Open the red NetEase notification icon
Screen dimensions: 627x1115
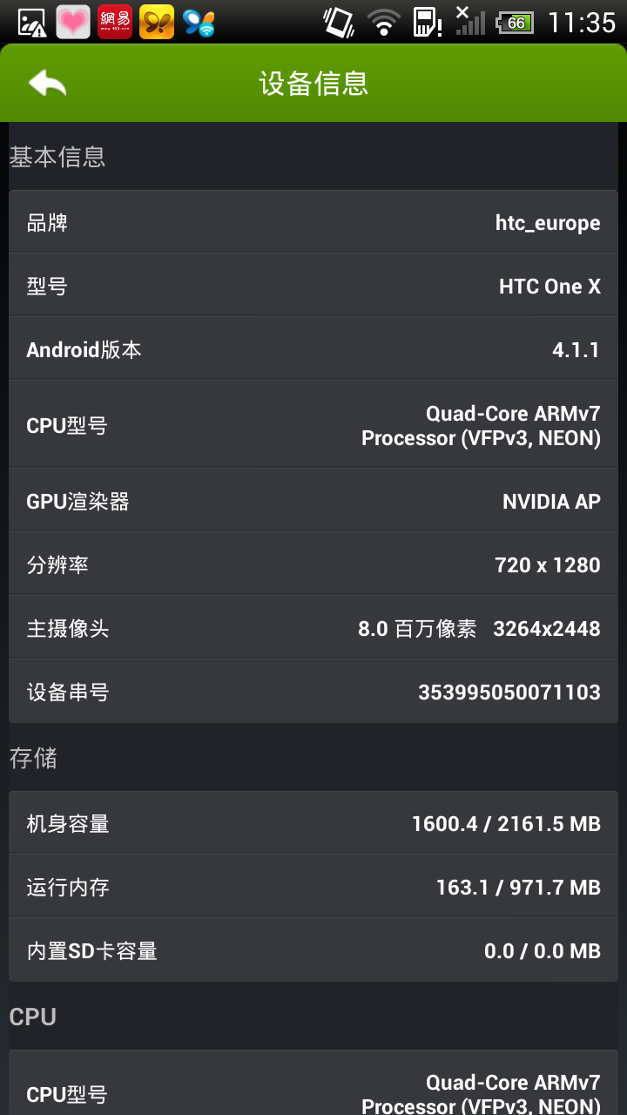point(115,22)
